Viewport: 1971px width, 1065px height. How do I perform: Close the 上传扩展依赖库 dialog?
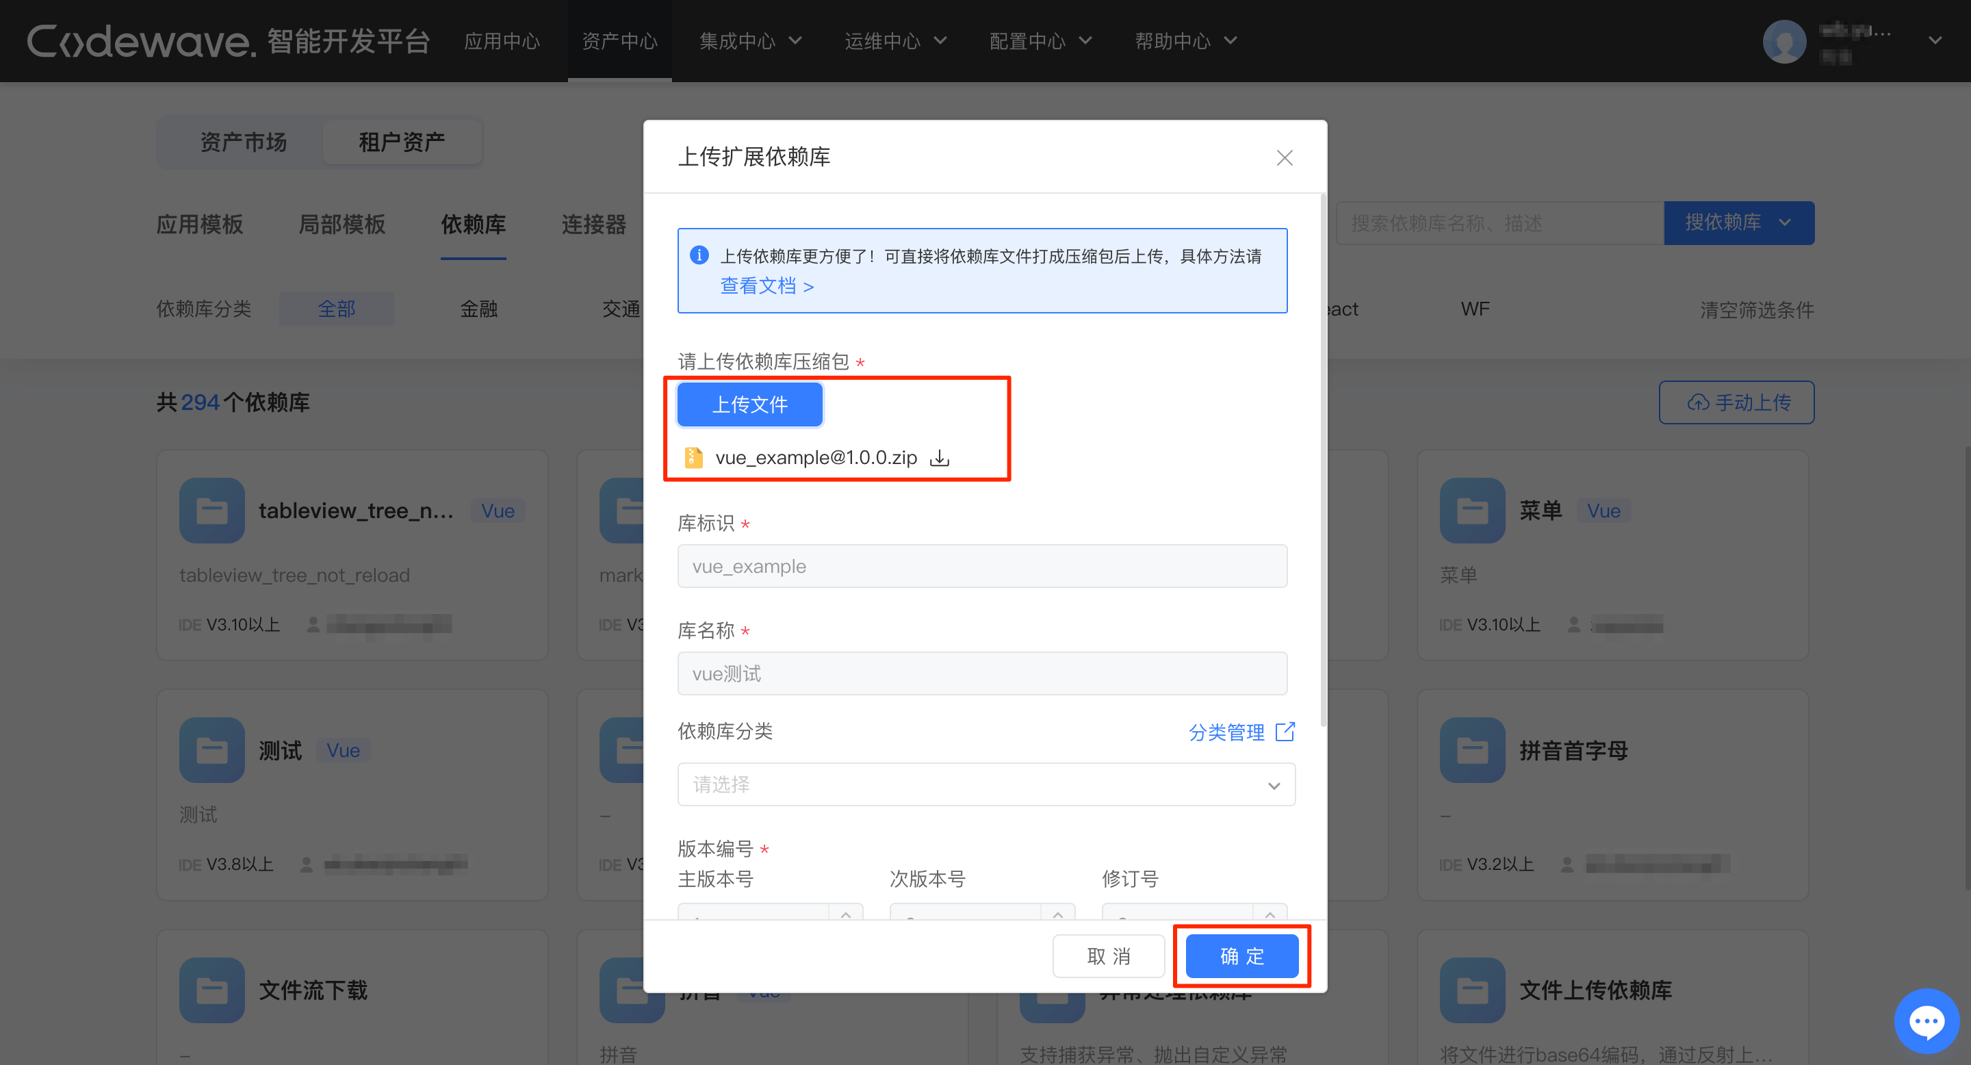(x=1285, y=157)
